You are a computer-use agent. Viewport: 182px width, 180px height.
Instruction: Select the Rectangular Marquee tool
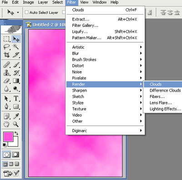(6, 39)
